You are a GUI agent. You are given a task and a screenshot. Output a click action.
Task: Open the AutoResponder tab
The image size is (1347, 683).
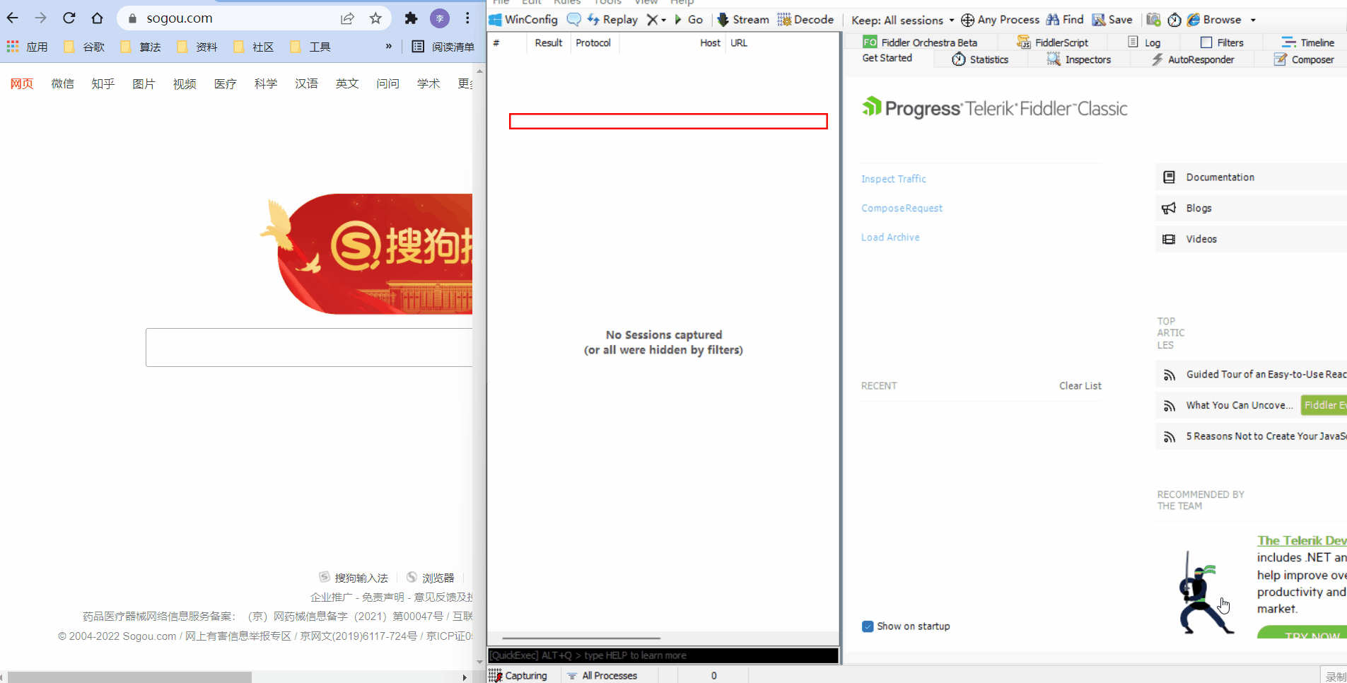pyautogui.click(x=1193, y=59)
